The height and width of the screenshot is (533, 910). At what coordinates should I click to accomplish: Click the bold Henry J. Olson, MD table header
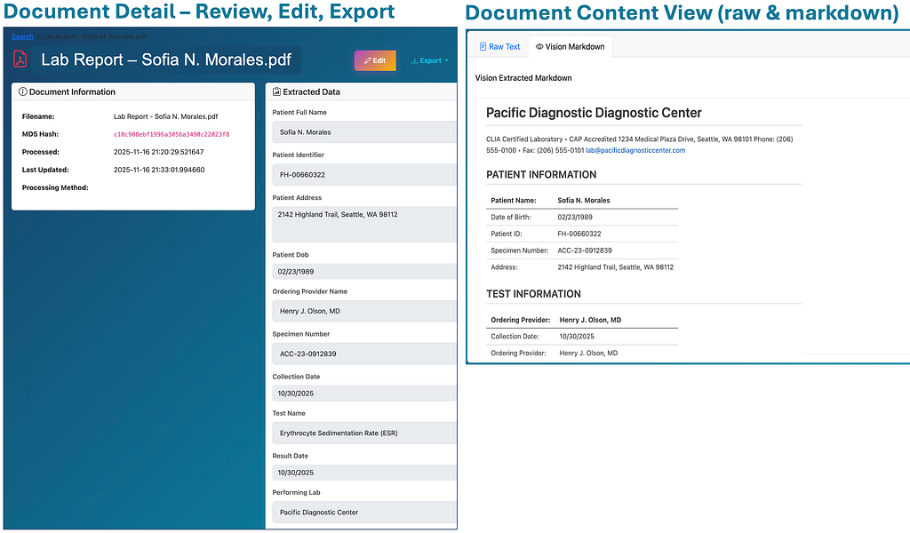pyautogui.click(x=590, y=320)
